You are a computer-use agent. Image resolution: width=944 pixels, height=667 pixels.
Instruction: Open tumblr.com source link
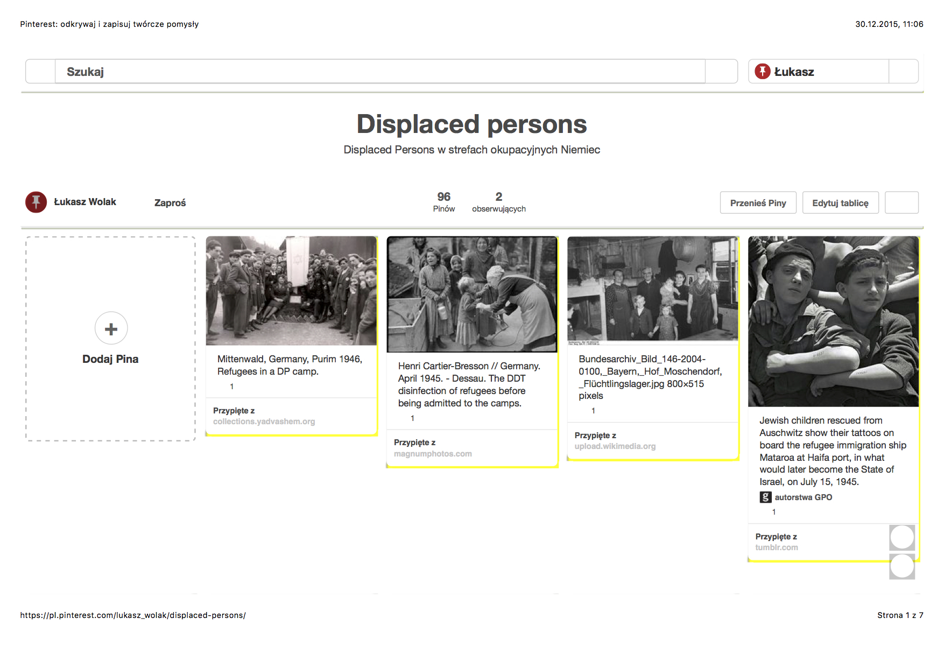click(777, 547)
